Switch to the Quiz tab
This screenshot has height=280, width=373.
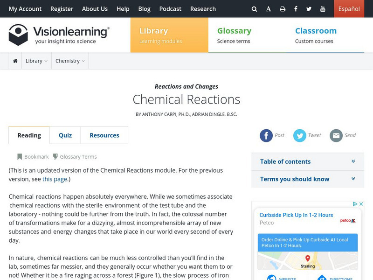(65, 135)
